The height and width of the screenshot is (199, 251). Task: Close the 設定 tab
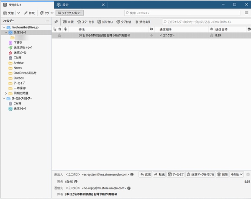click(103, 5)
